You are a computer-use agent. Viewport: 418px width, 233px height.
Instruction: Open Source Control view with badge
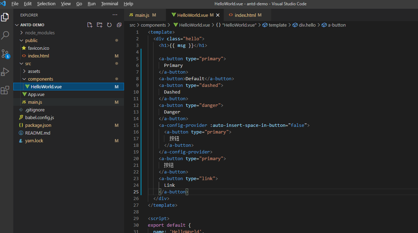coord(5,54)
